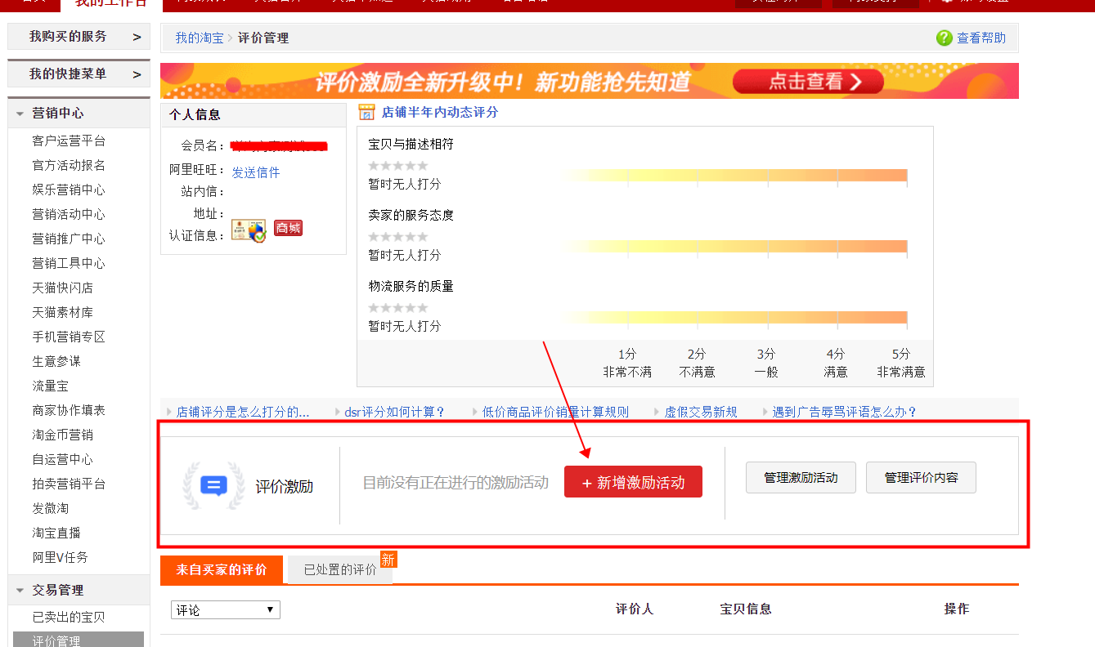Open 官方活动报名 in sidebar
This screenshot has width=1095, height=647.
click(x=69, y=165)
